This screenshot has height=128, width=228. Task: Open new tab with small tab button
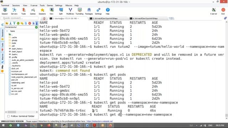[171, 18]
